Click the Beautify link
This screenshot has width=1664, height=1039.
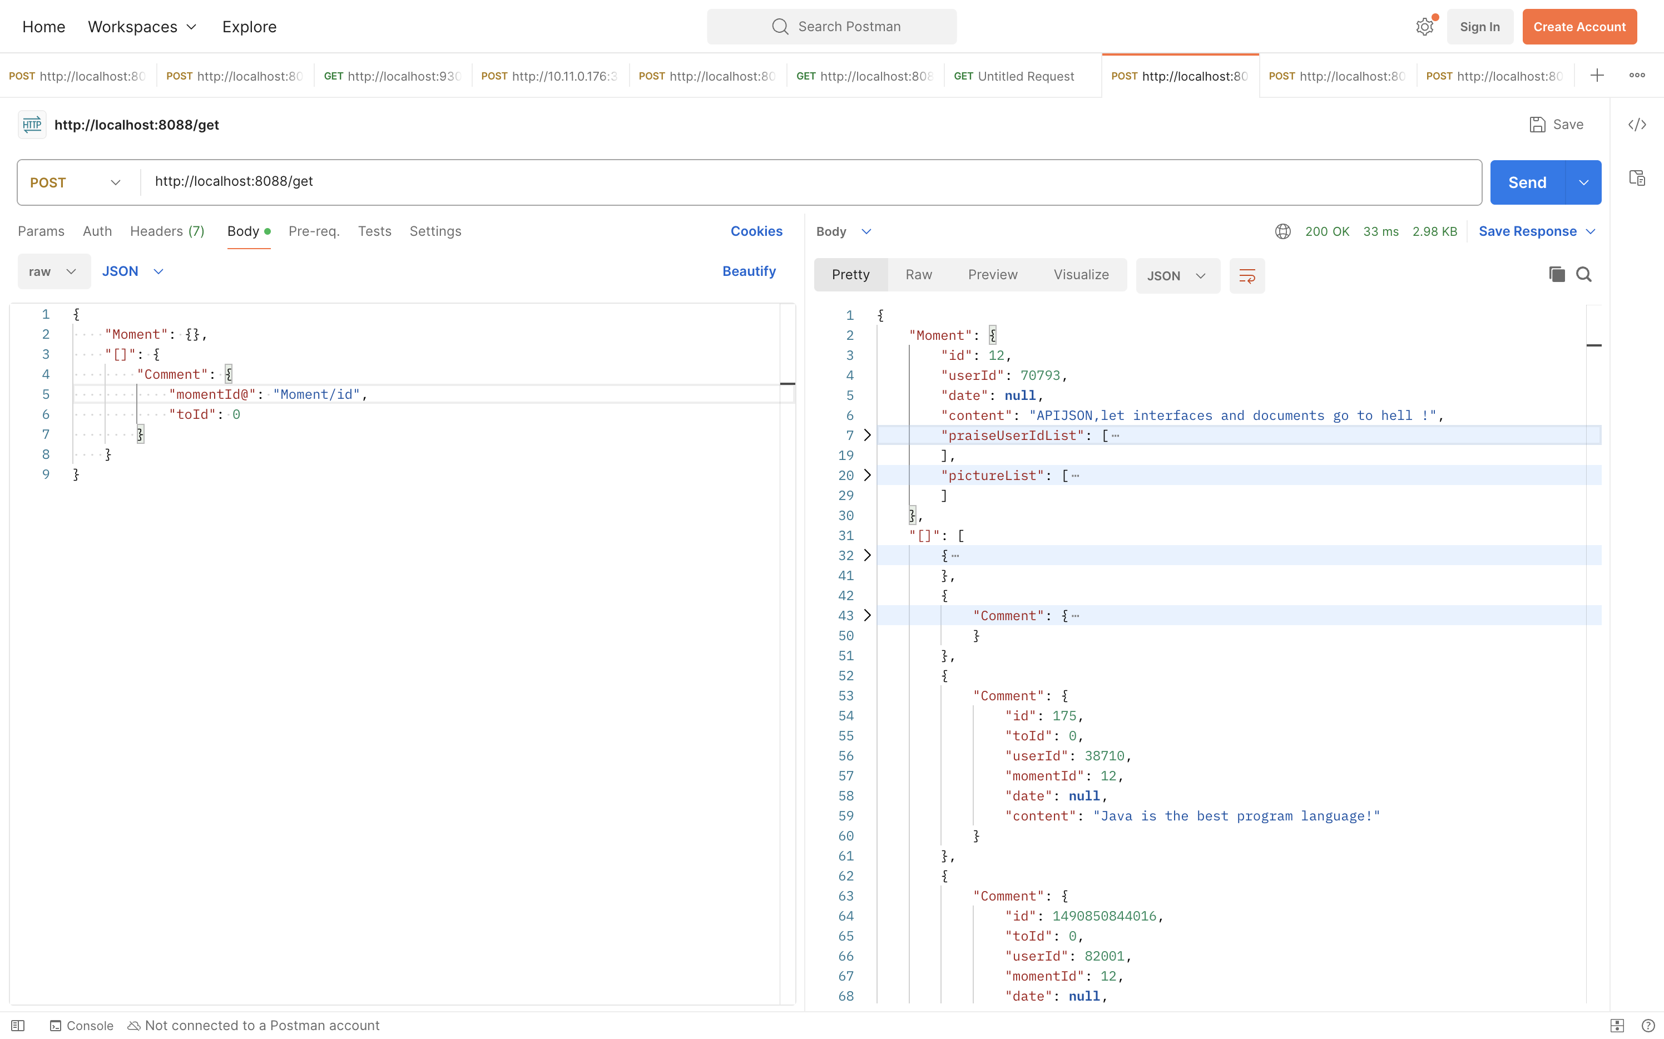(749, 271)
